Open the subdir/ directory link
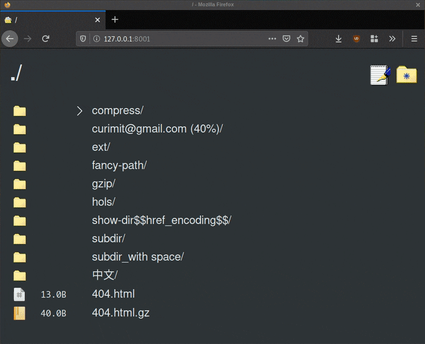 pos(108,239)
